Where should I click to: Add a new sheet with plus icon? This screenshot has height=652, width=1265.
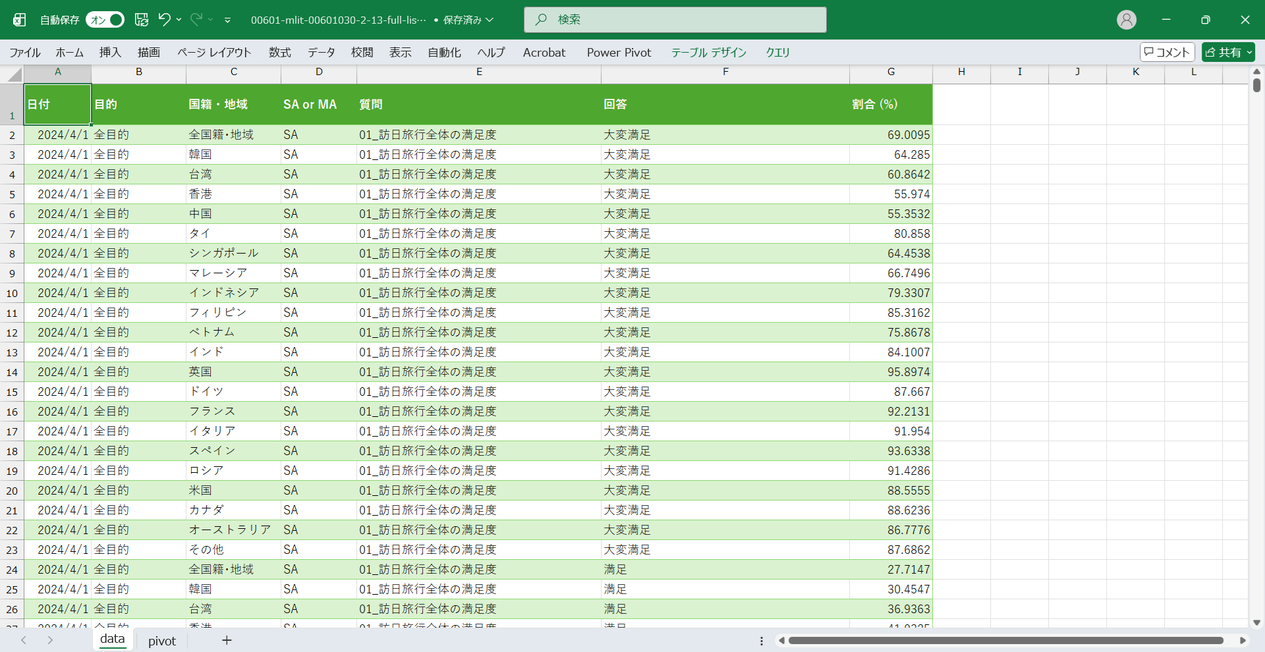click(227, 640)
